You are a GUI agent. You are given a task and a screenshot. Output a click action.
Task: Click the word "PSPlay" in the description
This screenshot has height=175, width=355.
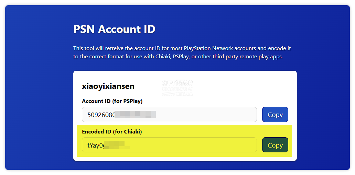pos(180,57)
